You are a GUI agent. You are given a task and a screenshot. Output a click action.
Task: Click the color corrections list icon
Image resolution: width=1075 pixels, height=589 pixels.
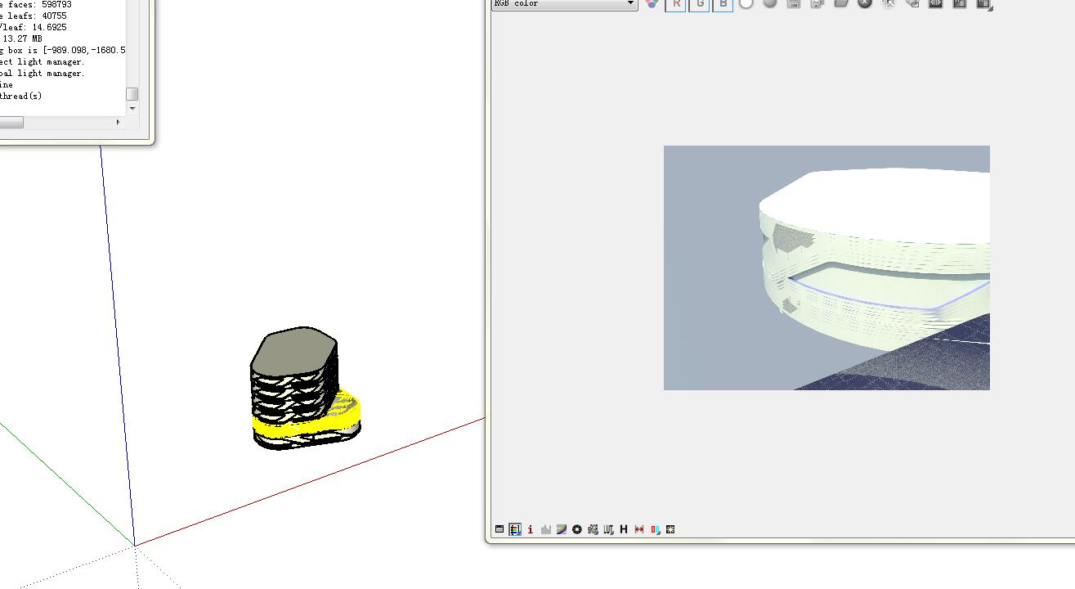(515, 529)
